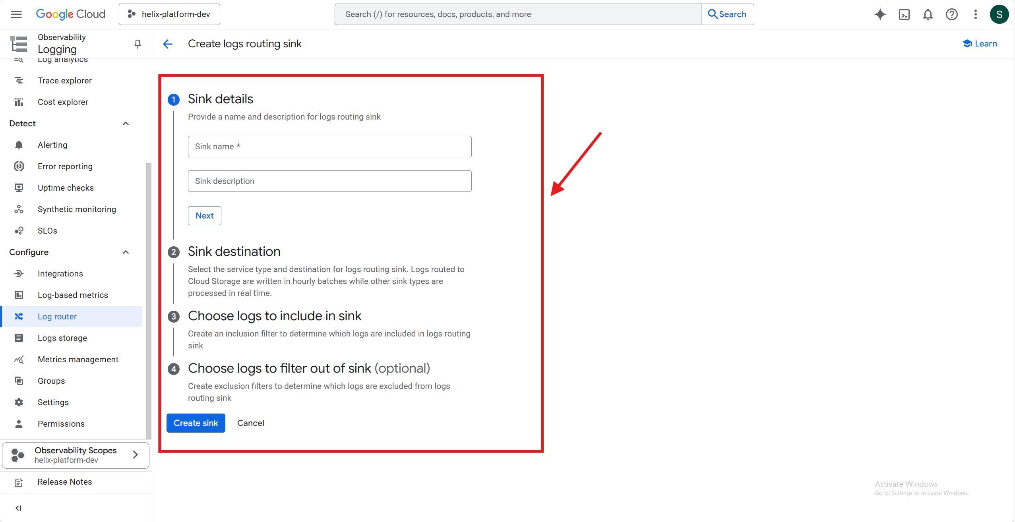
Task: Open the helix-platform-dev project picker
Action: point(169,14)
